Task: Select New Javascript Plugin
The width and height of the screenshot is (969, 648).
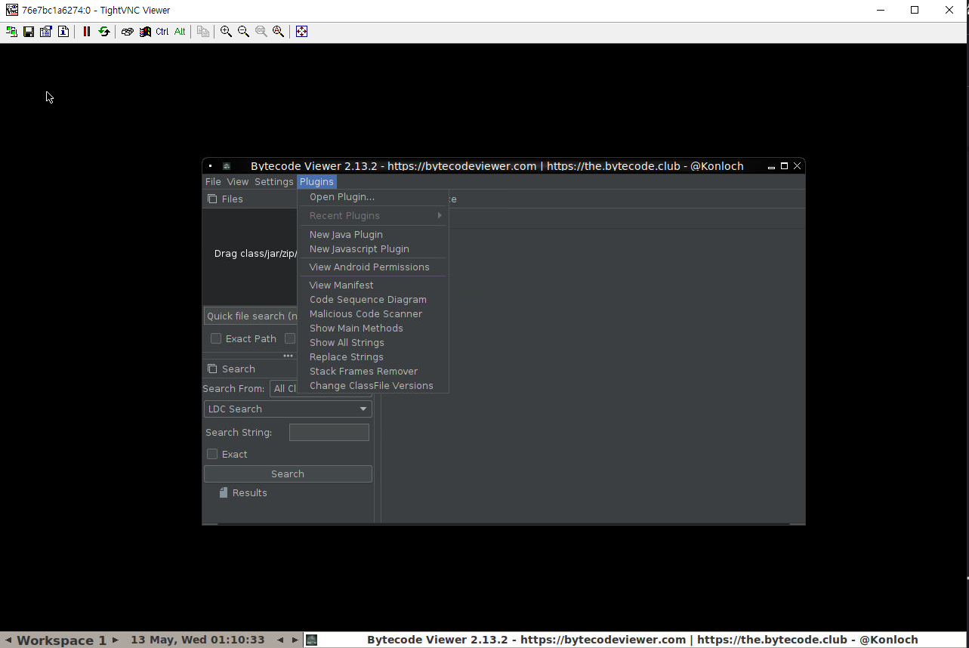Action: point(374,249)
